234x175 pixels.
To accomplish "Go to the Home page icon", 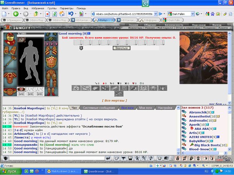I will 62,14.
